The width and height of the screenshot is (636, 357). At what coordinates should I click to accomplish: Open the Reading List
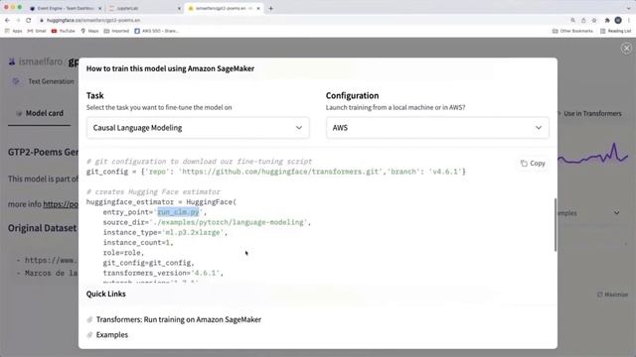(616, 31)
